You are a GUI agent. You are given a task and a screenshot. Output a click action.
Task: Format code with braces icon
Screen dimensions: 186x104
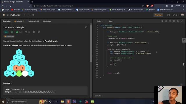[166, 21]
